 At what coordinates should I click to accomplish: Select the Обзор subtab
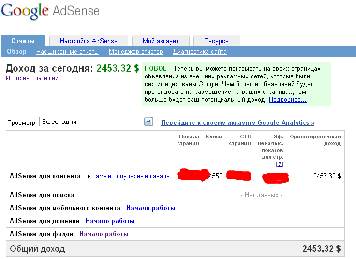click(16, 52)
